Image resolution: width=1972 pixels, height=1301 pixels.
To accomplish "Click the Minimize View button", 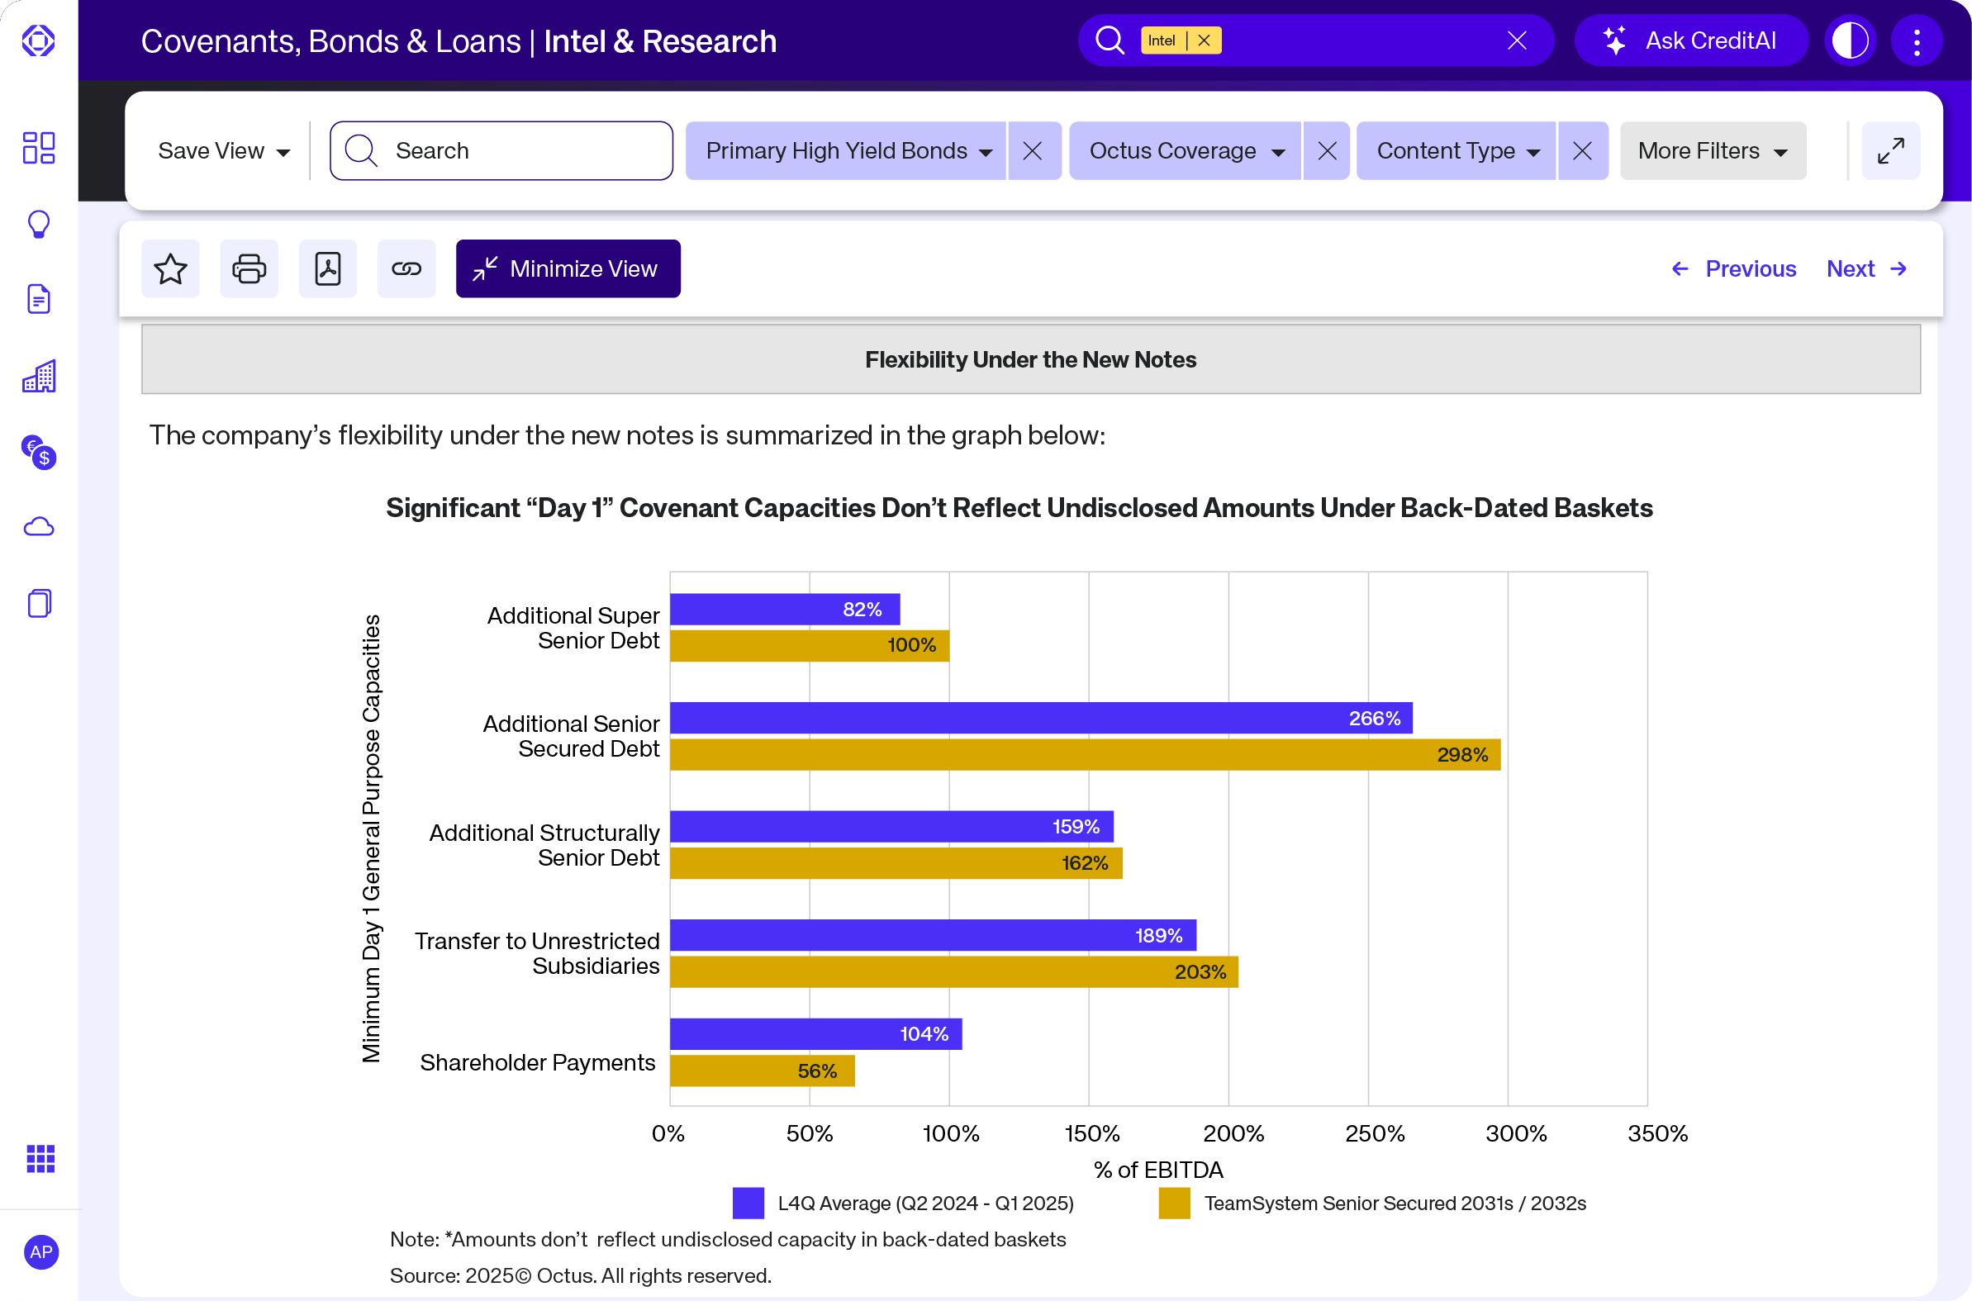I will 568,268.
